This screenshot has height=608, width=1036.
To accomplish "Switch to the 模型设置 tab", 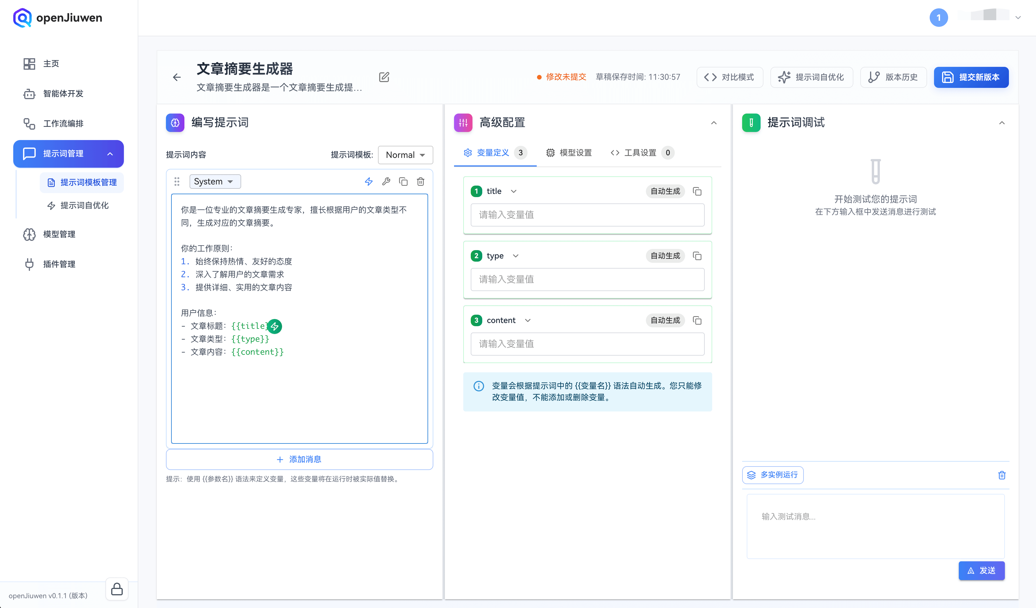I will (x=569, y=153).
